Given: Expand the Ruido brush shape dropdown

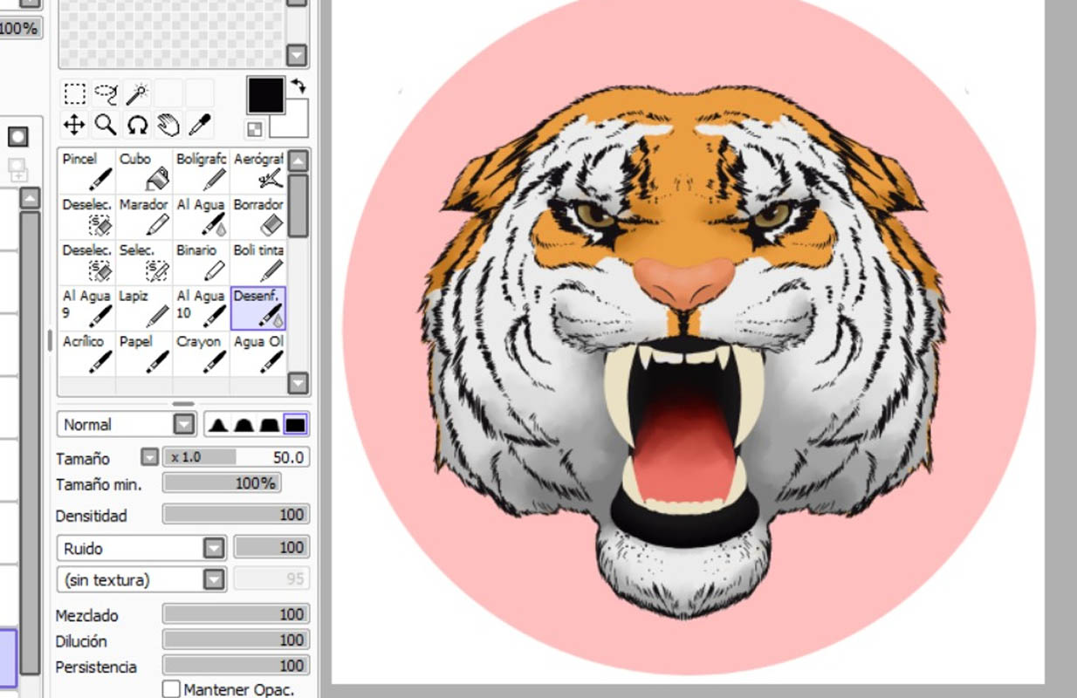Looking at the screenshot, I should coord(214,548).
